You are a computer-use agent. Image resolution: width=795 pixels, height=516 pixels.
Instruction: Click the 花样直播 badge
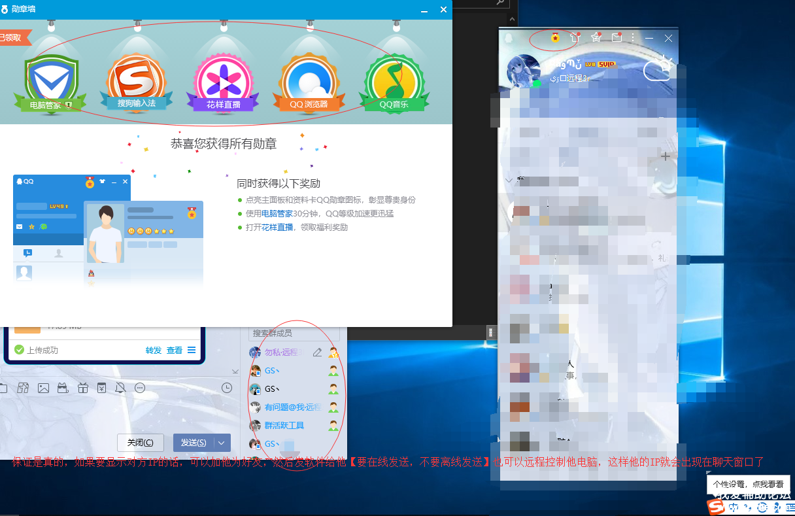pyautogui.click(x=223, y=83)
